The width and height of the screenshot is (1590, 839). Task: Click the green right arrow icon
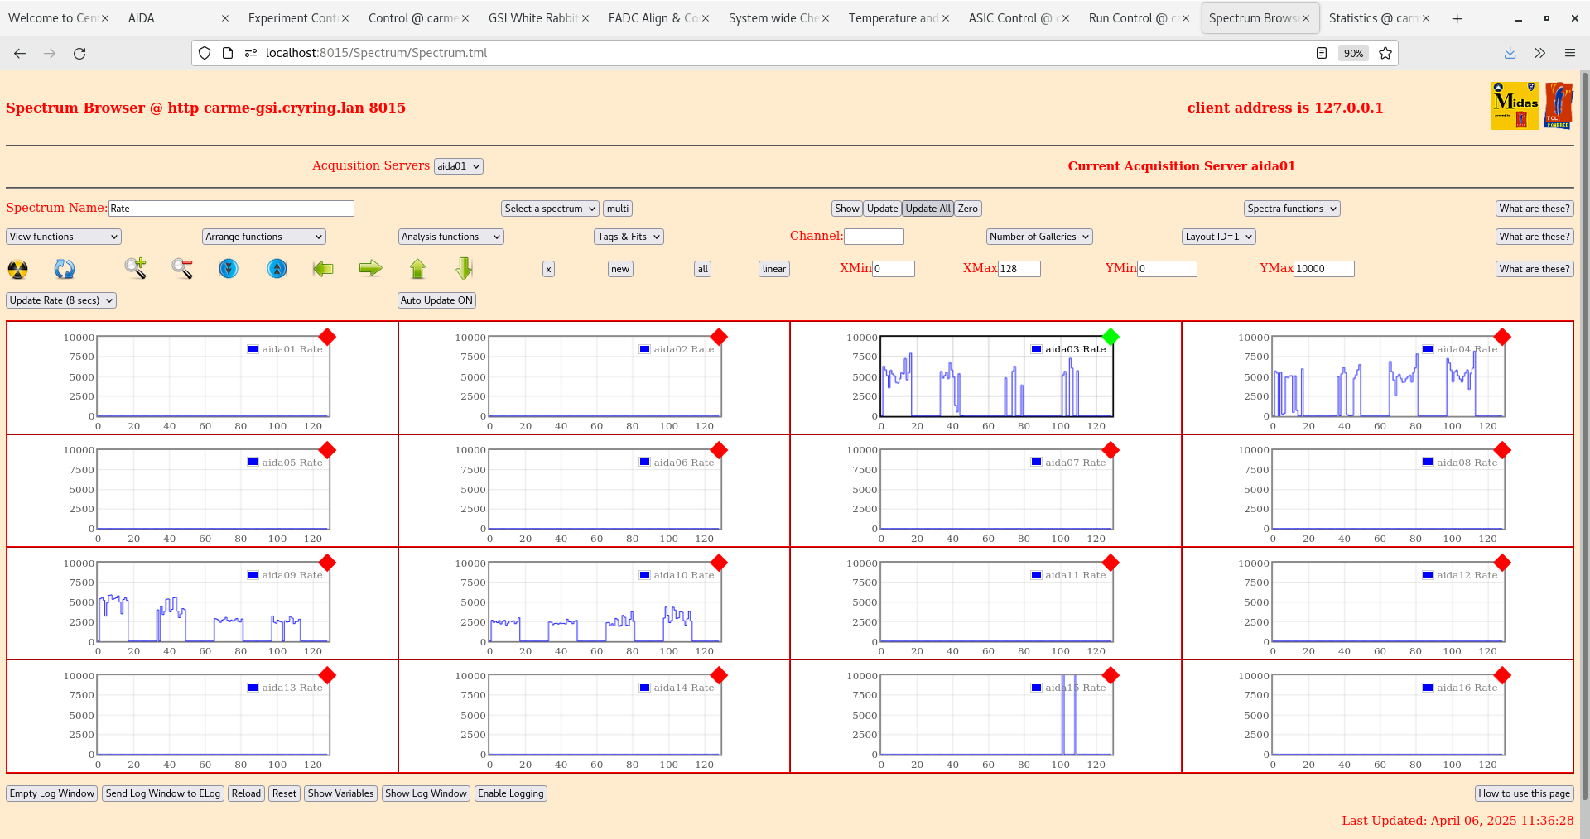(x=370, y=268)
